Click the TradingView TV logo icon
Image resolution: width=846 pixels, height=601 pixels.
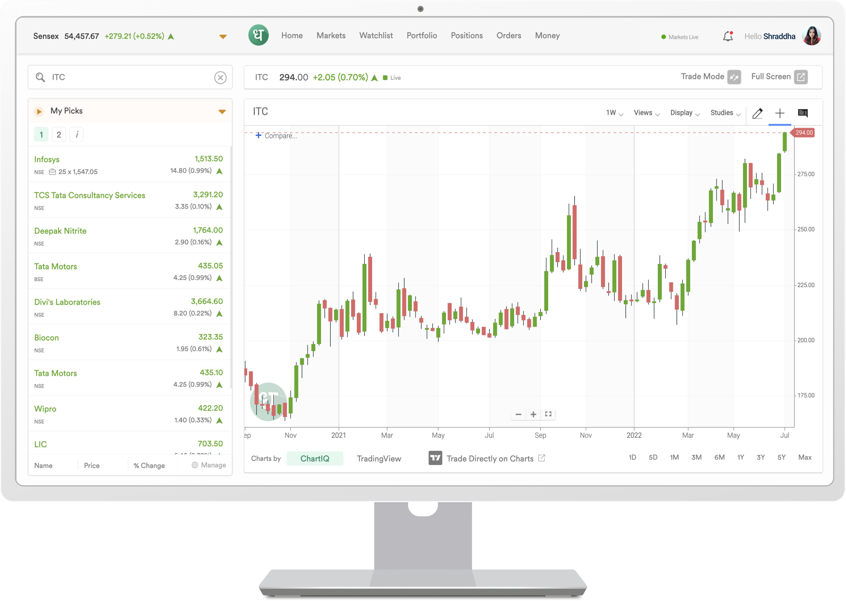point(435,458)
